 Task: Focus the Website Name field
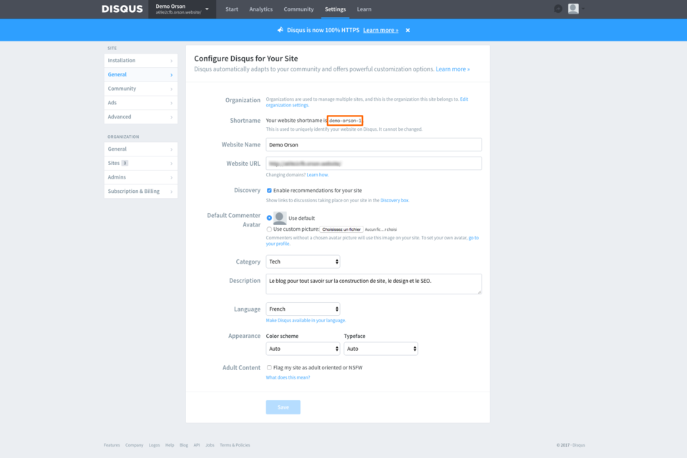[x=374, y=145]
